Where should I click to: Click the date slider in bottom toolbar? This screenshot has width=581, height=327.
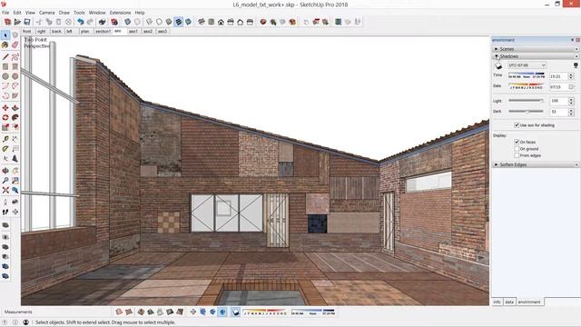tap(264, 312)
